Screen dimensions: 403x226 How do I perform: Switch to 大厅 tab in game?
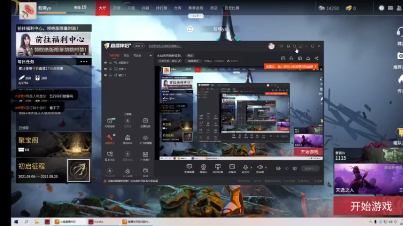click(x=103, y=8)
